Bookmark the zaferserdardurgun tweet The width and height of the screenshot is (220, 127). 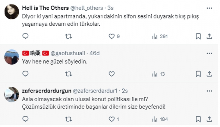[198, 119]
